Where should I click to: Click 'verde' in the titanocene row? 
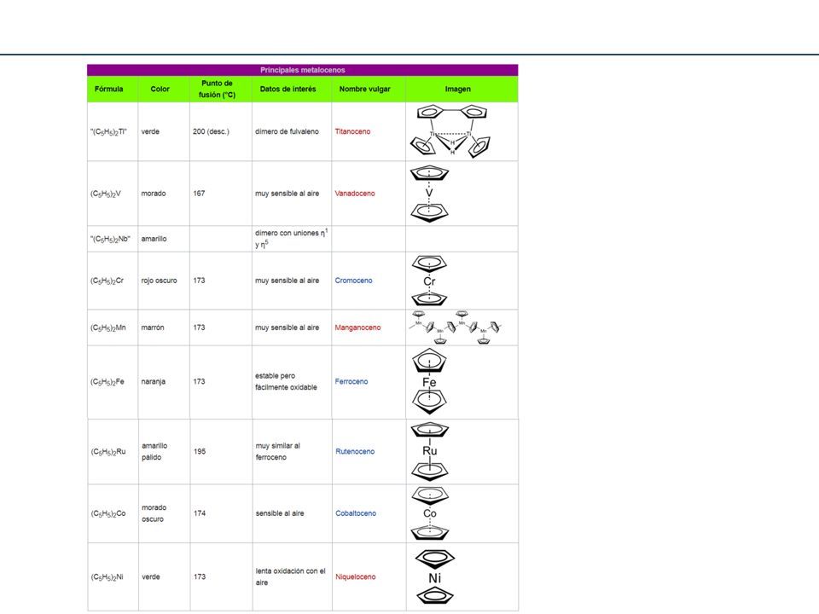tap(150, 131)
